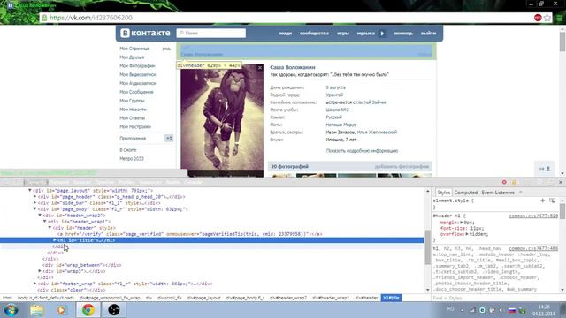Screen dimensions: 566x318
Task: Open the media player taskbar icon
Action: coord(61,310)
